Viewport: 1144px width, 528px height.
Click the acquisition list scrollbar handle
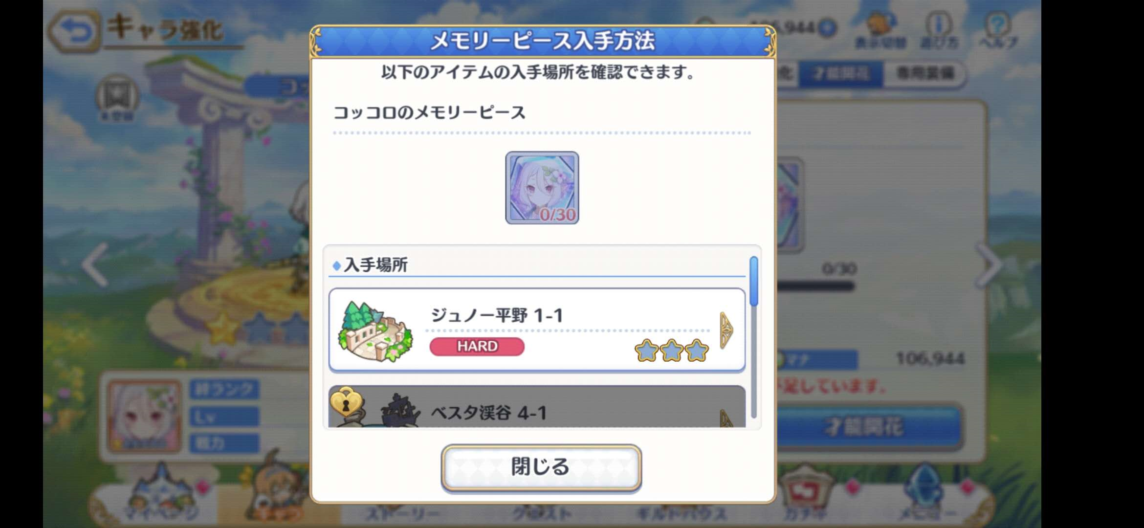pyautogui.click(x=753, y=282)
